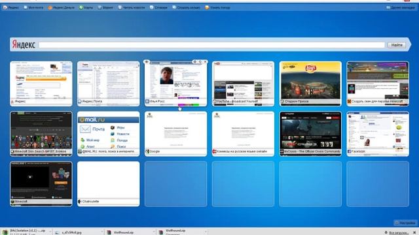The image size is (419, 235).
Task: Open the Другие закладки folder
Action: 400,8
